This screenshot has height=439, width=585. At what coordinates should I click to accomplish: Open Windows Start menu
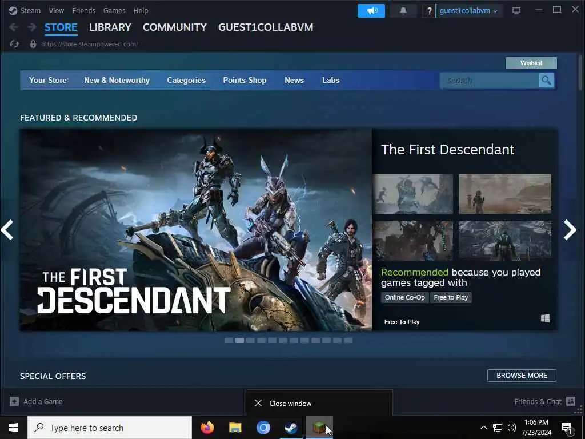click(14, 428)
